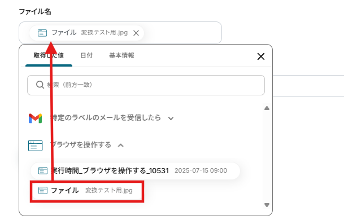
Task: Click the magnifier icon in search box
Action: (x=40, y=85)
